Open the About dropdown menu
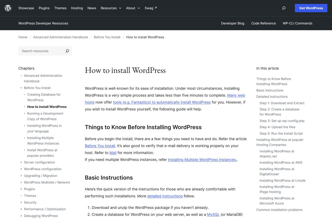This screenshot has width=332, height=219. tap(133, 8)
